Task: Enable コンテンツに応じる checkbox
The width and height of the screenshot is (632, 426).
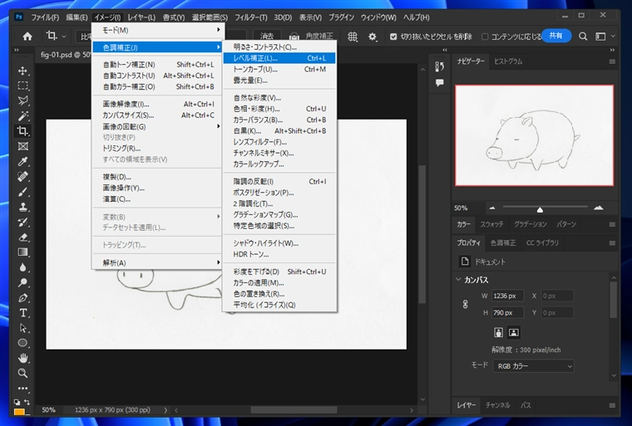Action: point(484,37)
